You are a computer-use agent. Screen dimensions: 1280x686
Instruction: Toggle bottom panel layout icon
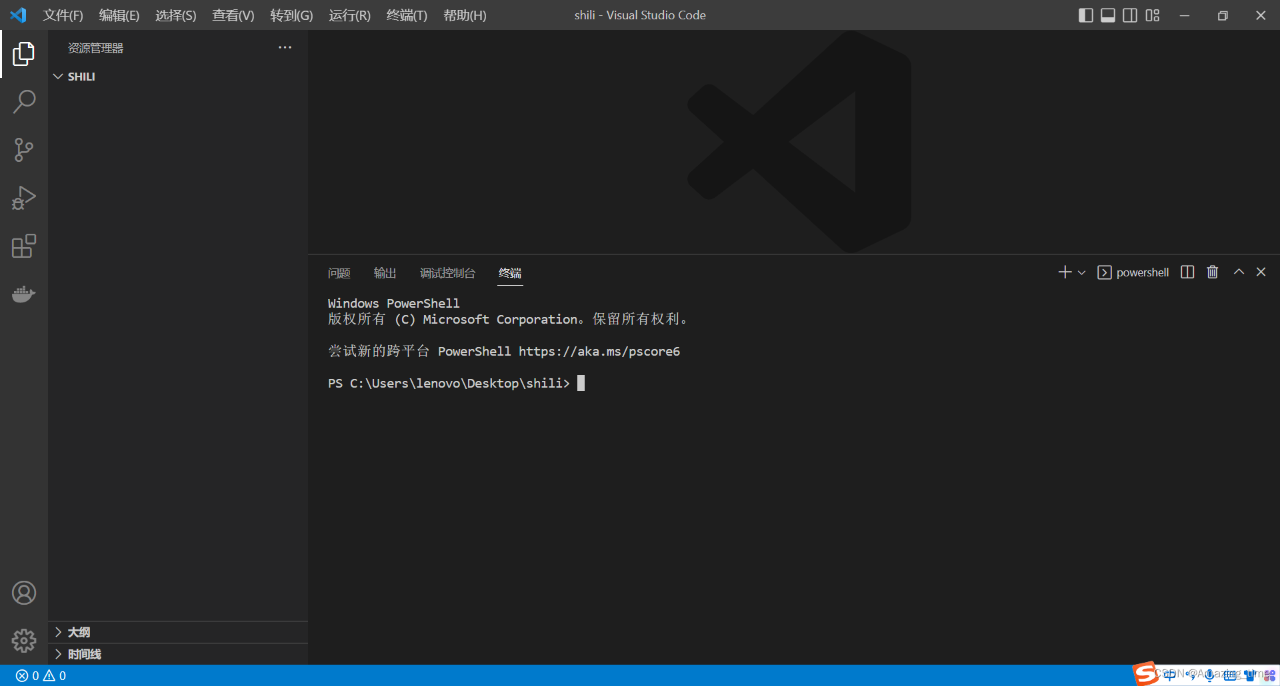tap(1108, 15)
